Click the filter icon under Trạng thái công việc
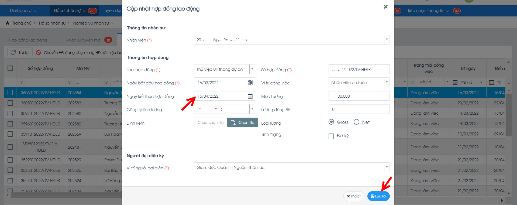 (x=412, y=82)
